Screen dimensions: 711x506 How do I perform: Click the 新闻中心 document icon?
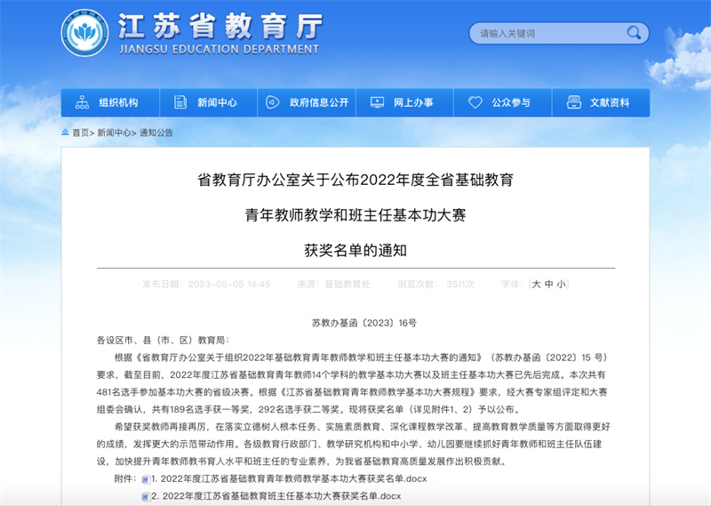click(x=180, y=102)
